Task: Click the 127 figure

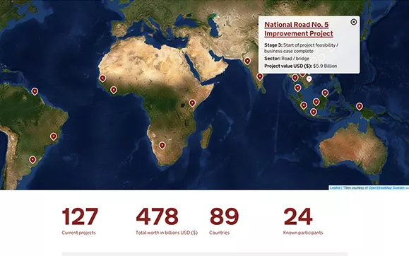Action: [80, 216]
